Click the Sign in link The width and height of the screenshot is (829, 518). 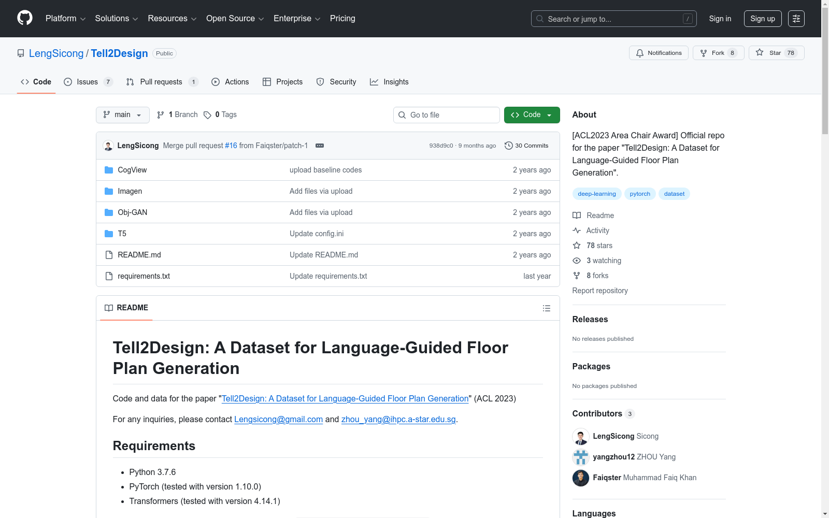coord(720,19)
